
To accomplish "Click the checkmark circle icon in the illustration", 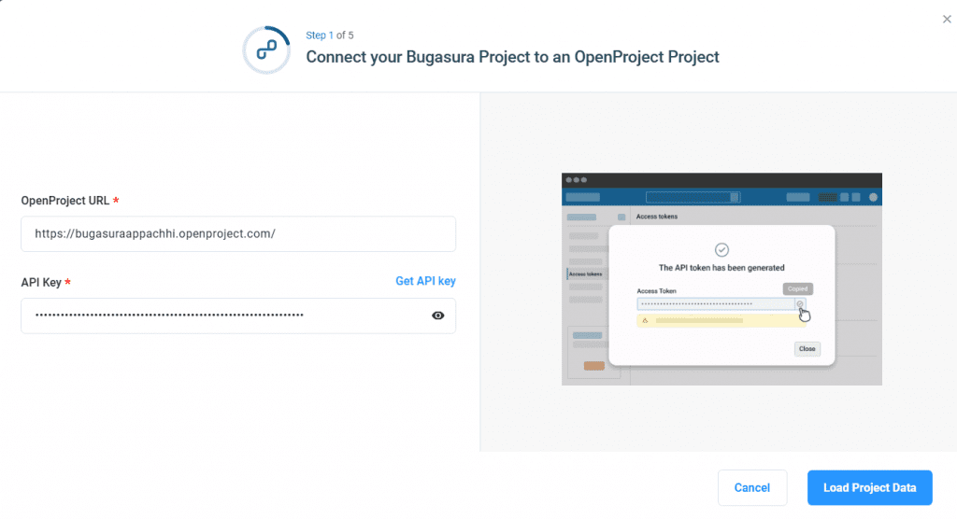I will (x=721, y=249).
